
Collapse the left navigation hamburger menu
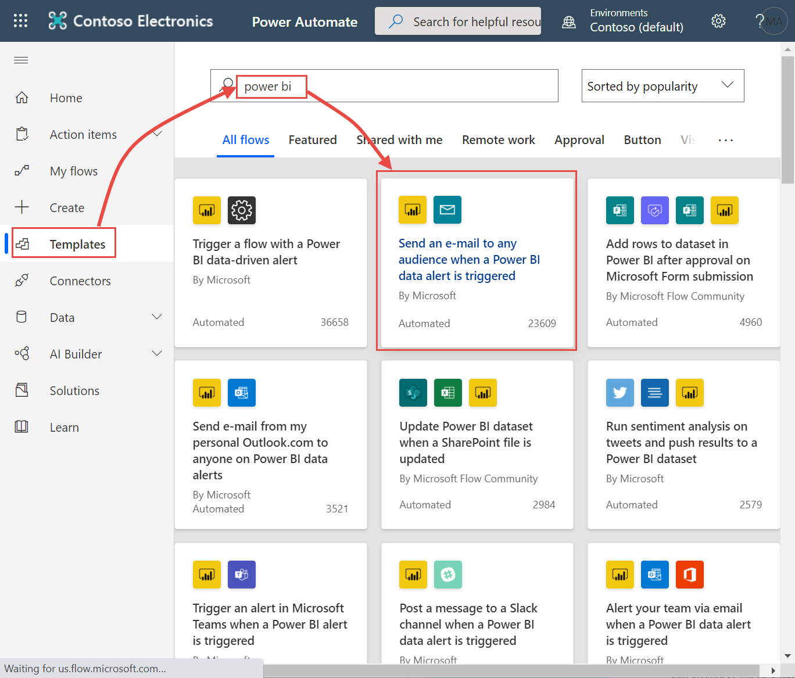[x=21, y=60]
